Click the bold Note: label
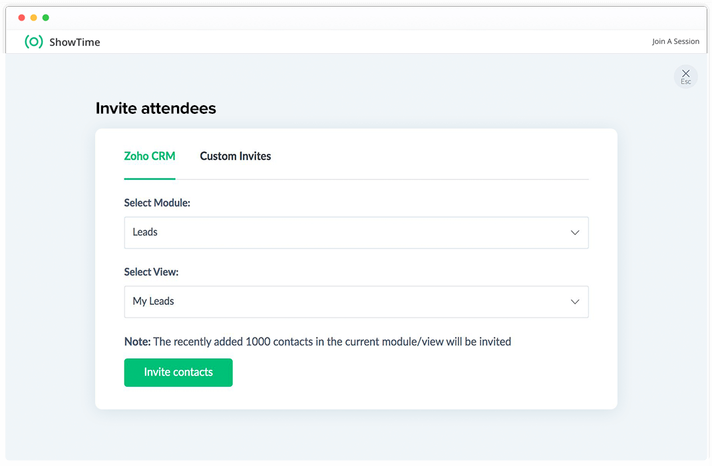 point(137,342)
